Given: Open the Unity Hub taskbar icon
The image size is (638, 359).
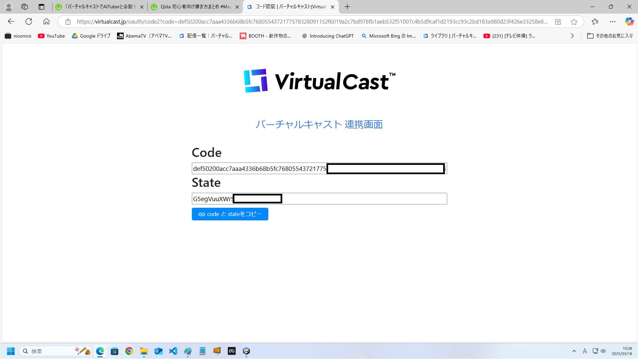Looking at the screenshot, I should click(x=246, y=351).
